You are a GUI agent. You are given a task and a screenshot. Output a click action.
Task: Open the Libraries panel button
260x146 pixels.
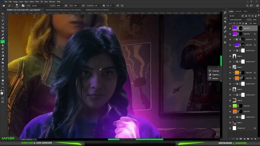[x=214, y=78]
